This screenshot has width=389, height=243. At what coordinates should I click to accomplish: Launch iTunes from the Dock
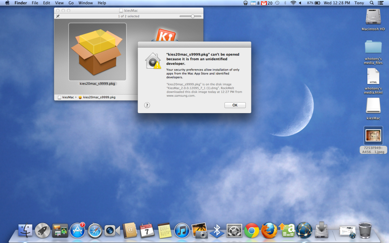click(182, 230)
